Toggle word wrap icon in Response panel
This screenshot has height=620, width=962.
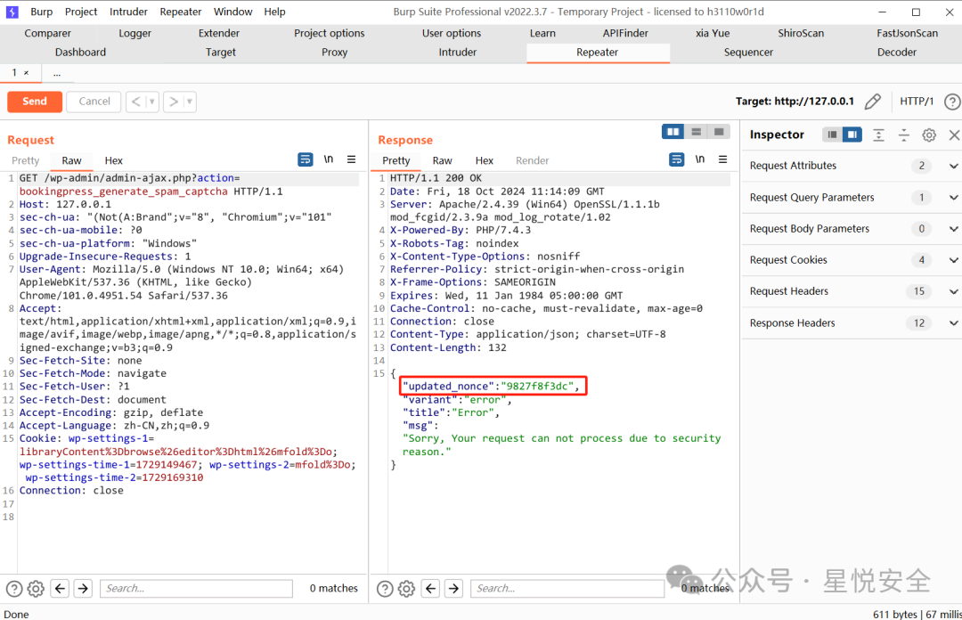(x=676, y=159)
